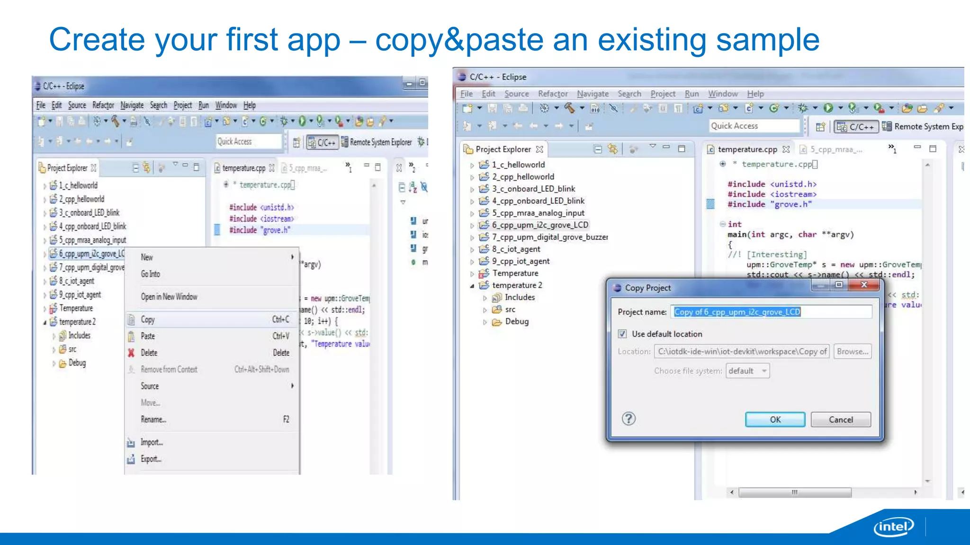Open the Refactor menu in right Eclipse window

tap(552, 94)
